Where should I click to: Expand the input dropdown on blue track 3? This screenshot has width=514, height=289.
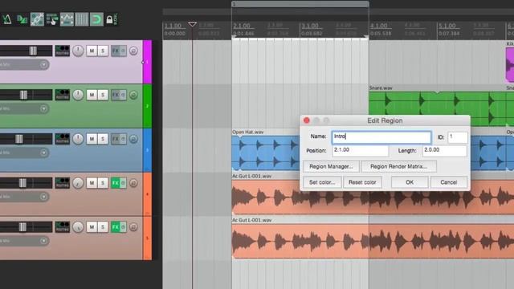pyautogui.click(x=43, y=153)
